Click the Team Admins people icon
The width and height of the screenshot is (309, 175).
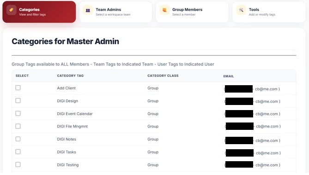click(88, 10)
